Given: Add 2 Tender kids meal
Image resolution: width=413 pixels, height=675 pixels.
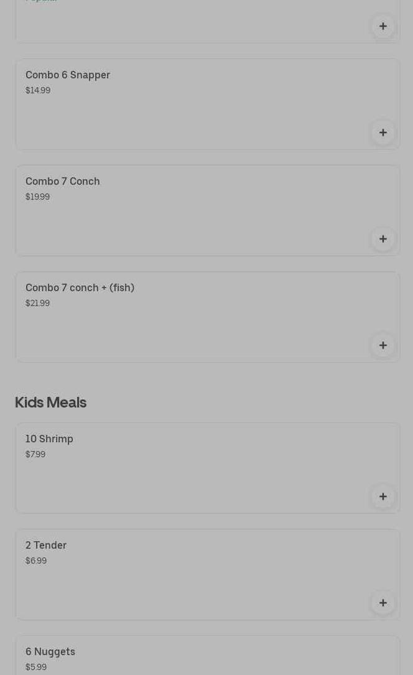Looking at the screenshot, I should pyautogui.click(x=383, y=603).
